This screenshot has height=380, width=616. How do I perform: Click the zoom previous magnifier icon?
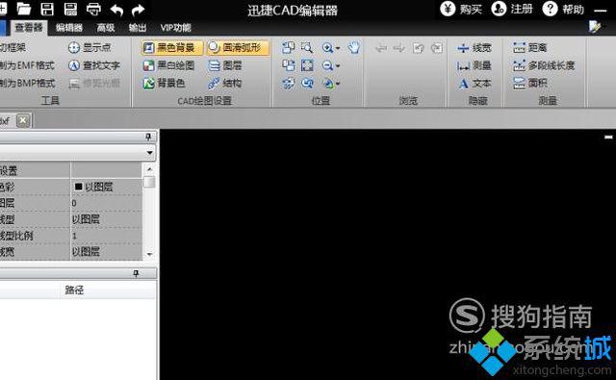click(x=307, y=83)
